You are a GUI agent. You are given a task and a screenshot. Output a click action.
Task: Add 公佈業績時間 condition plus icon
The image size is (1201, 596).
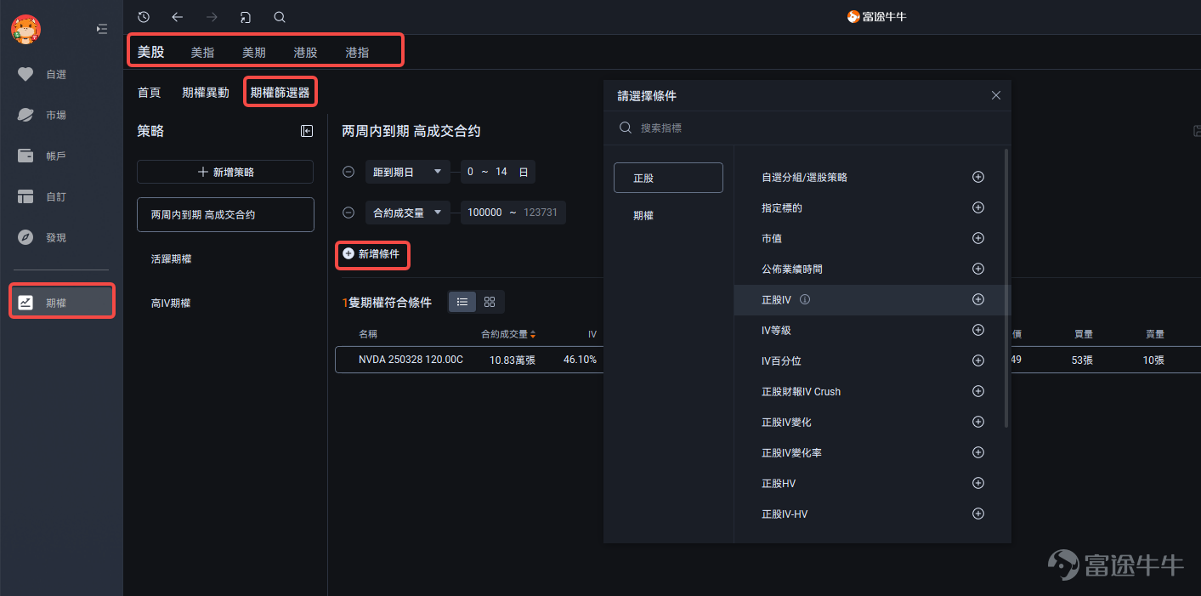coord(978,269)
